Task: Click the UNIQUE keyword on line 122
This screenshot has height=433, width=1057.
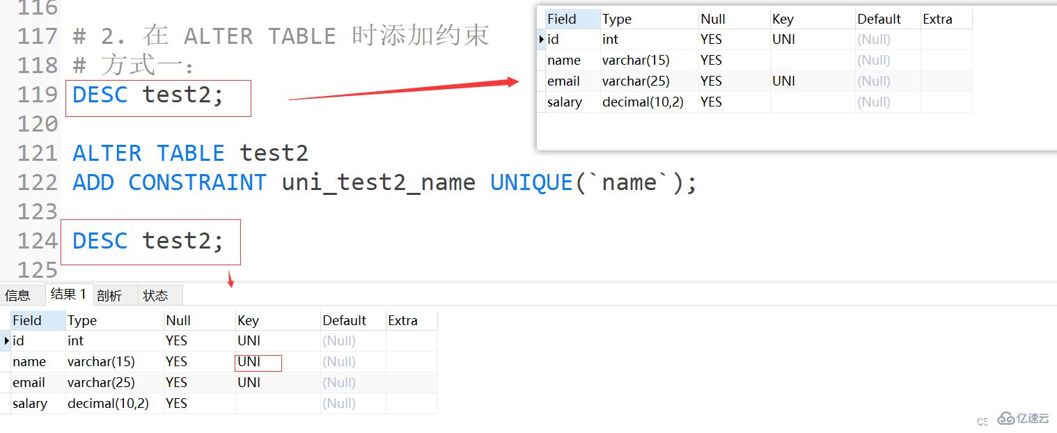Action: pos(531,182)
